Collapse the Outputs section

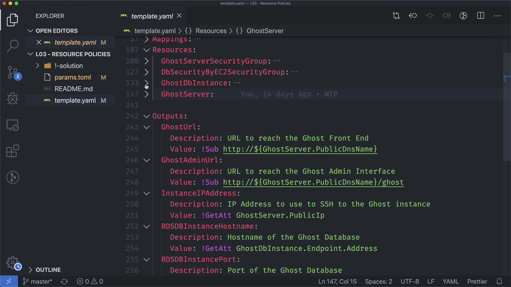146,116
